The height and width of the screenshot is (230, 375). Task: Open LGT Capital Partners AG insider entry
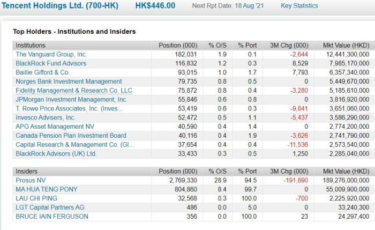tap(50, 207)
